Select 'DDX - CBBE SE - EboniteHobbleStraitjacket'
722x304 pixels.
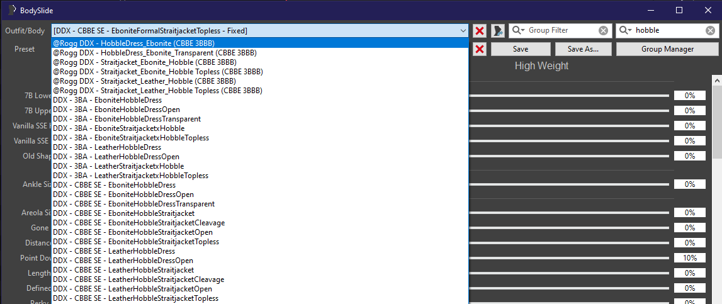(x=260, y=213)
